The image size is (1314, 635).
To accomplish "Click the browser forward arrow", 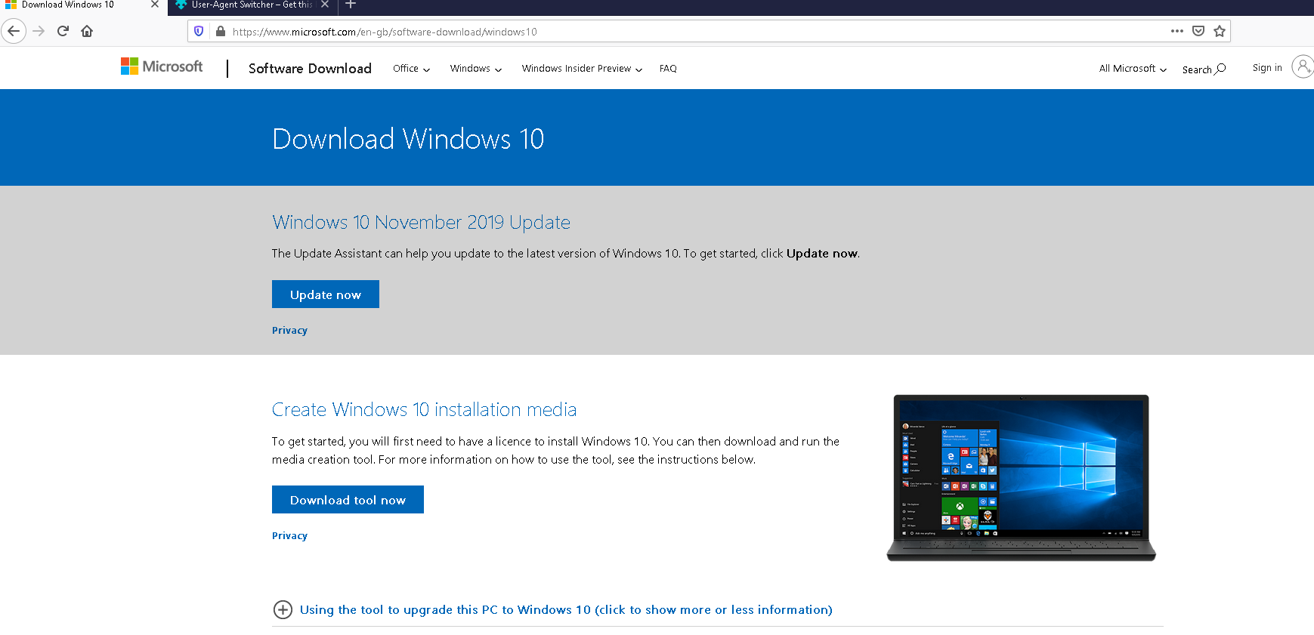I will coord(39,31).
